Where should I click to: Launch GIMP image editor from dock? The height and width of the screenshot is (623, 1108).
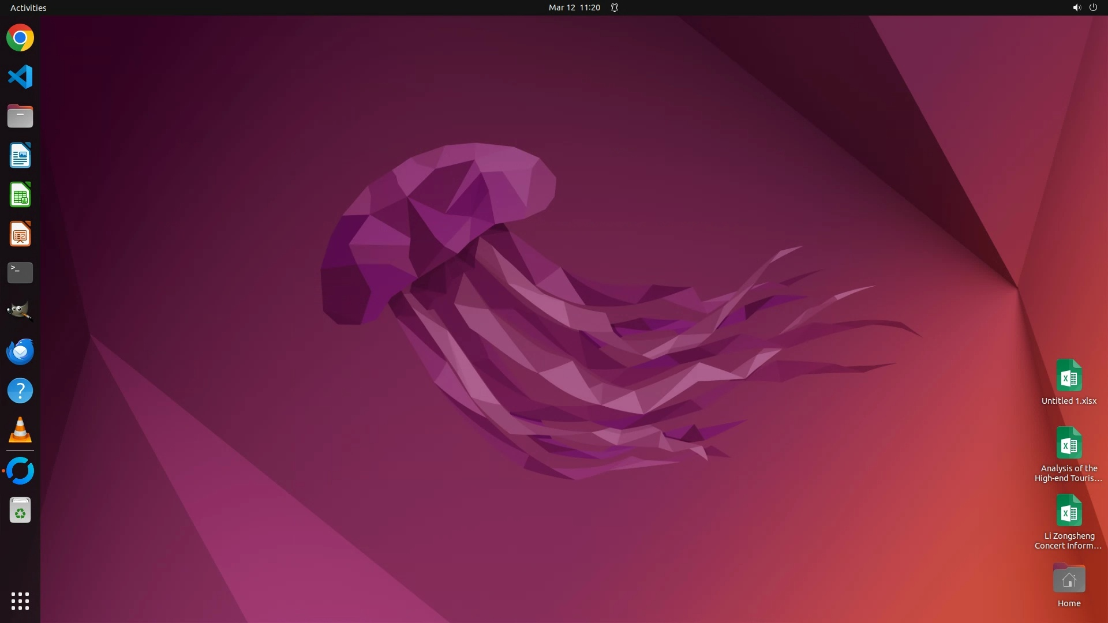20,311
